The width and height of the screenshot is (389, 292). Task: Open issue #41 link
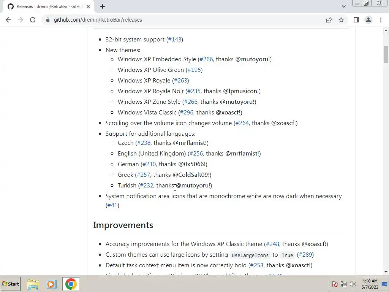(x=112, y=205)
